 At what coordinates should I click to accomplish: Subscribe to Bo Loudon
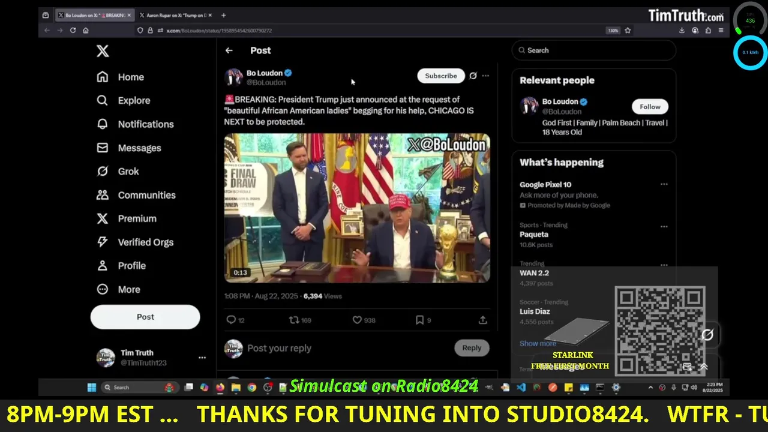pos(441,76)
